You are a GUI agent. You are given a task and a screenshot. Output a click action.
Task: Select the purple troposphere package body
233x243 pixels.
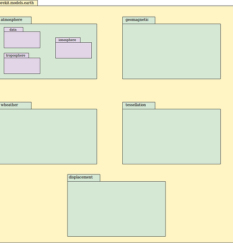(x=22, y=66)
